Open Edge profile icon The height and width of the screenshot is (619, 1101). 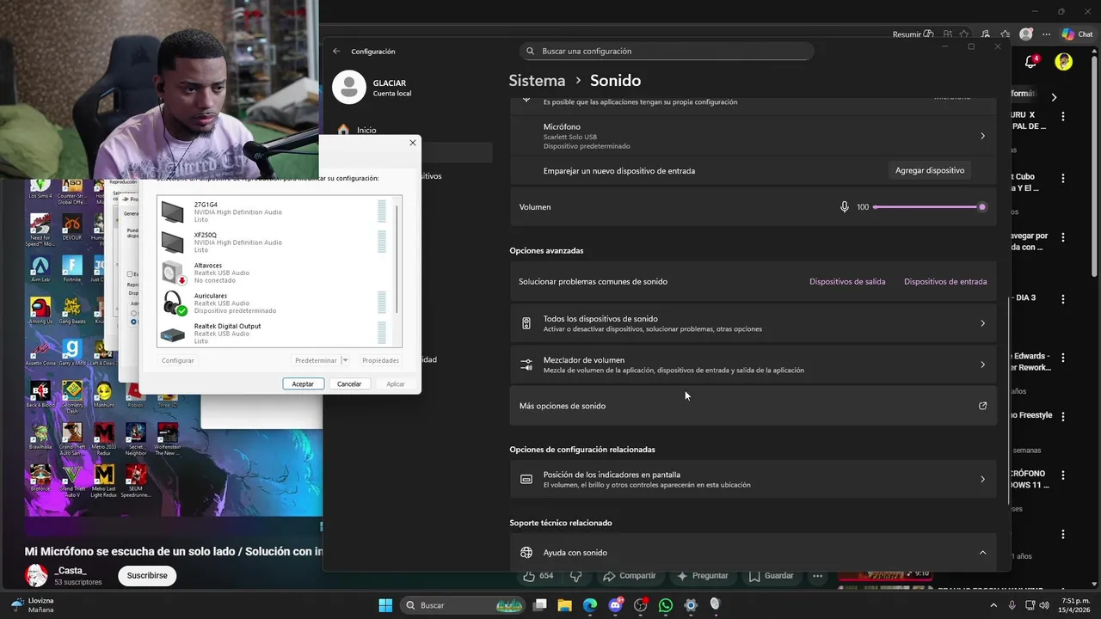click(1025, 34)
